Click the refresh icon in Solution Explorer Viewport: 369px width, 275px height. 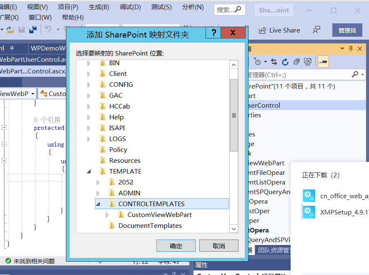285,62
